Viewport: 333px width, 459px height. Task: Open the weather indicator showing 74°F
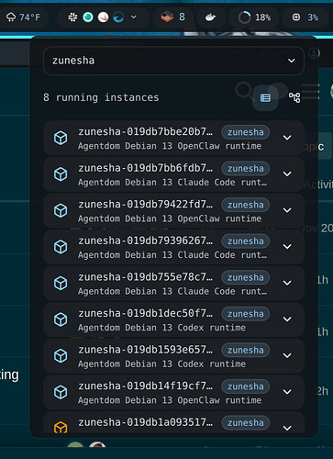tap(23, 17)
